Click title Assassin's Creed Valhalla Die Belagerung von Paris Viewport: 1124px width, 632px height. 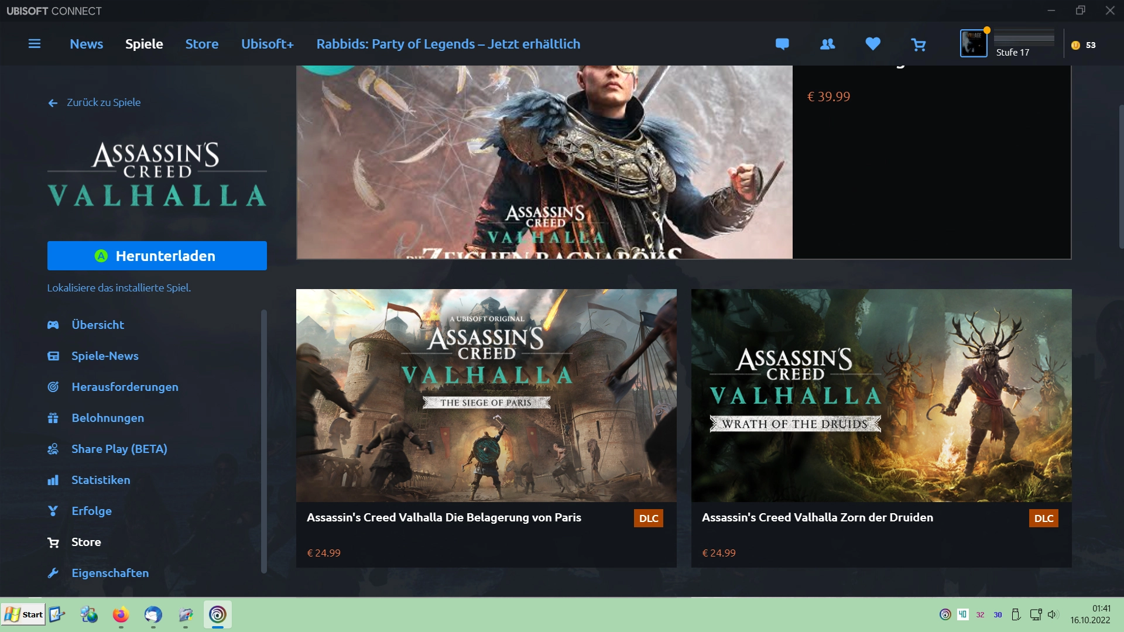coord(444,517)
